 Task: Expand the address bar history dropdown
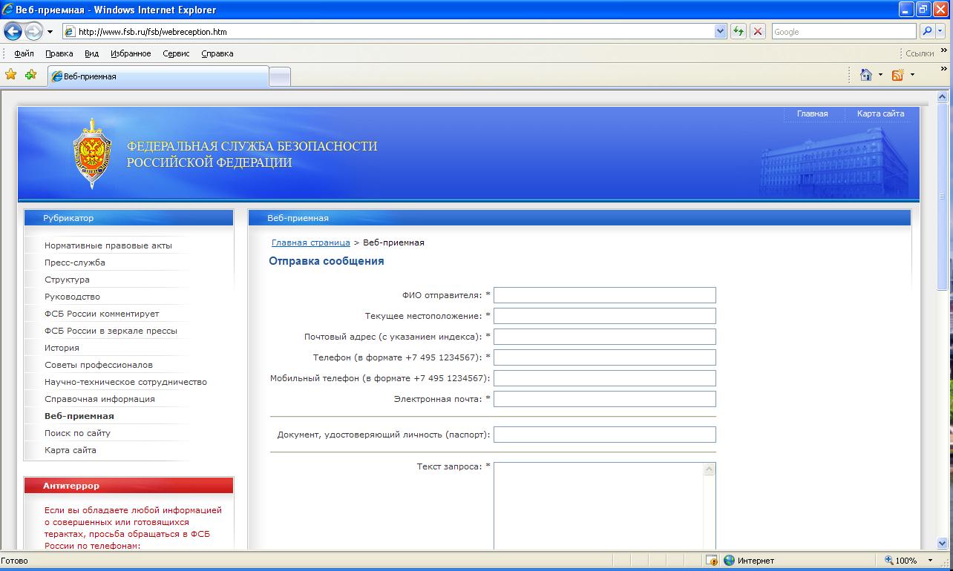720,32
